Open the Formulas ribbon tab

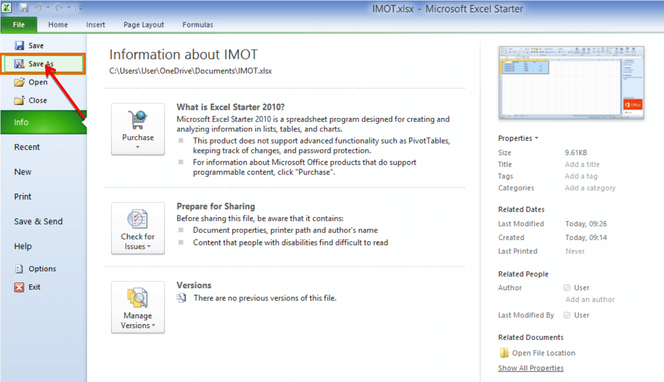tap(198, 25)
